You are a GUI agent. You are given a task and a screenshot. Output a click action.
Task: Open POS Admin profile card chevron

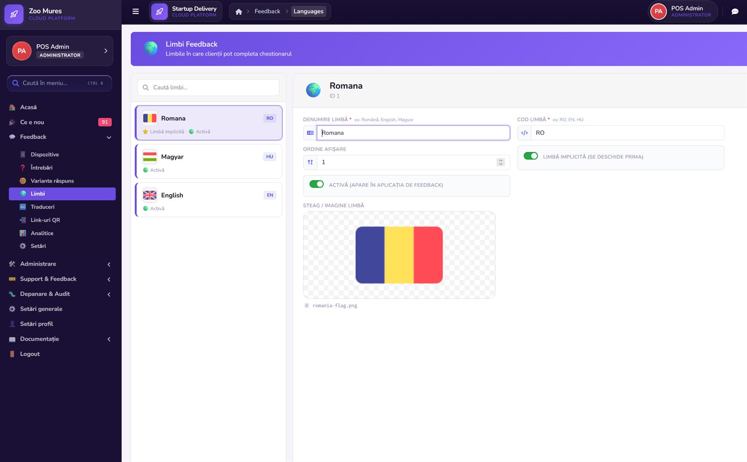pyautogui.click(x=106, y=51)
